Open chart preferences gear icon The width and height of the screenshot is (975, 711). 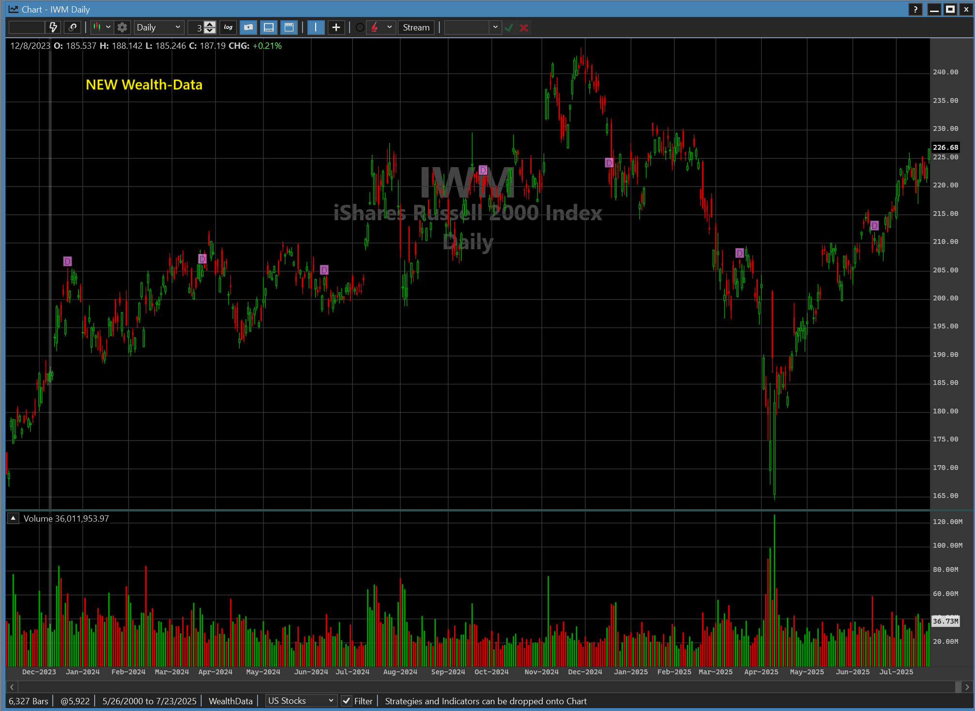click(x=122, y=28)
